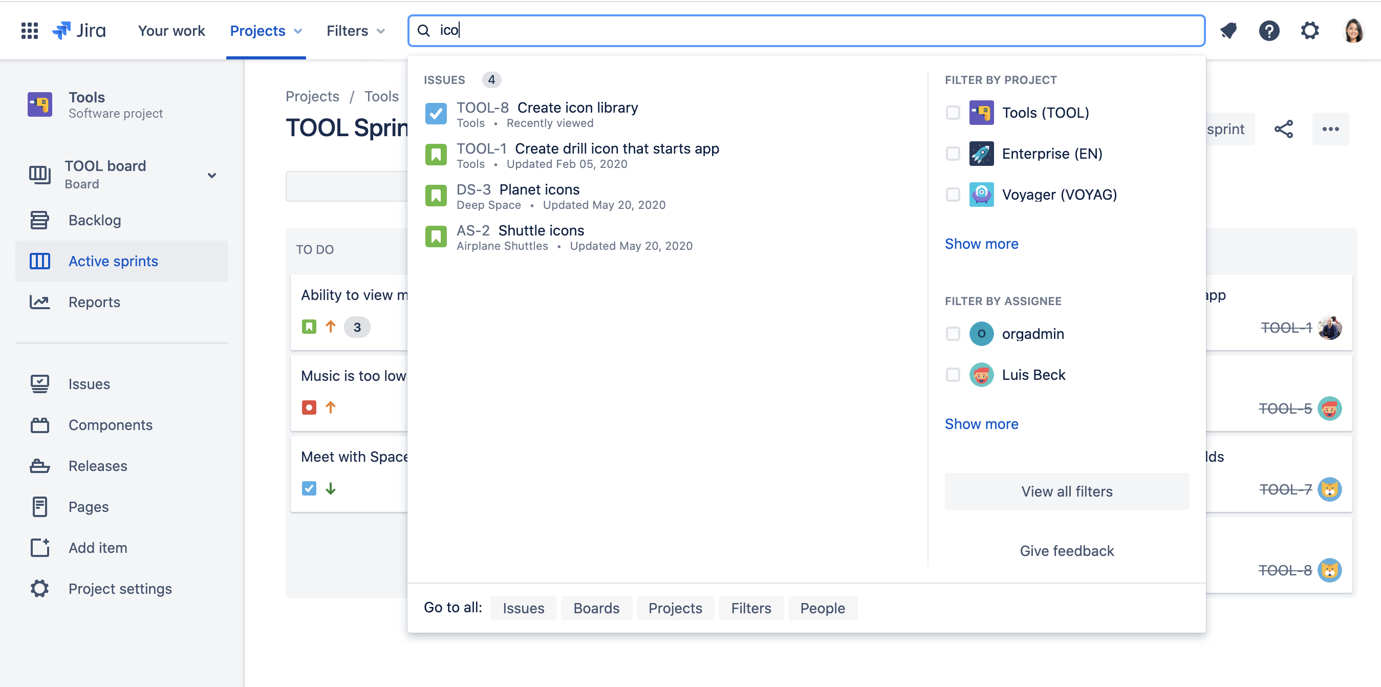
Task: Open the Components section
Action: coord(111,425)
